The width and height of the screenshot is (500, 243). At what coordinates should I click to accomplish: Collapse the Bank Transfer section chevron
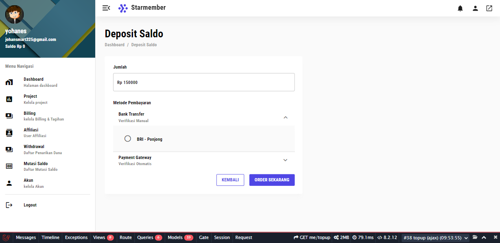pyautogui.click(x=285, y=117)
